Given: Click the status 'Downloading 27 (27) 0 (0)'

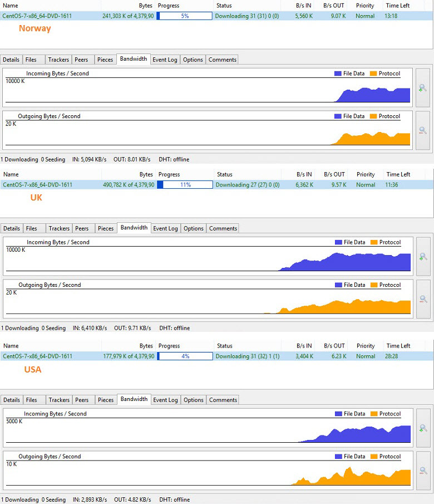Looking at the screenshot, I should 248,184.
